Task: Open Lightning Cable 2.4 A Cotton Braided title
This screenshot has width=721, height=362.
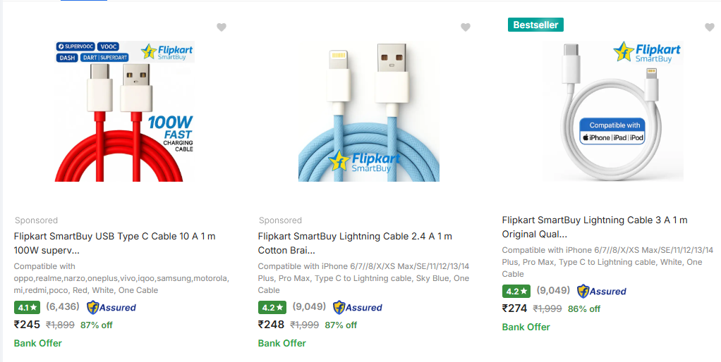Action: pyautogui.click(x=355, y=243)
